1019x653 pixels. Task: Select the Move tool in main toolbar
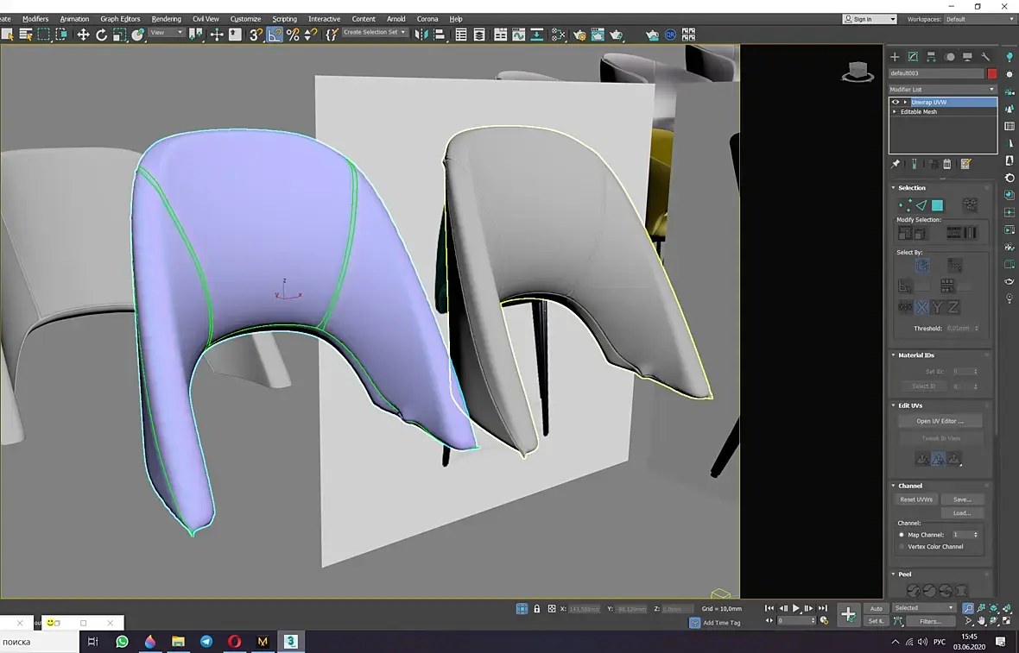(x=83, y=35)
